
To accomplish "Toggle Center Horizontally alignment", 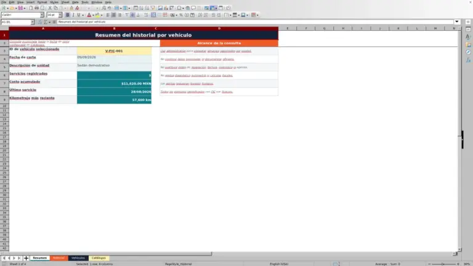I will pyautogui.click(x=113, y=15).
